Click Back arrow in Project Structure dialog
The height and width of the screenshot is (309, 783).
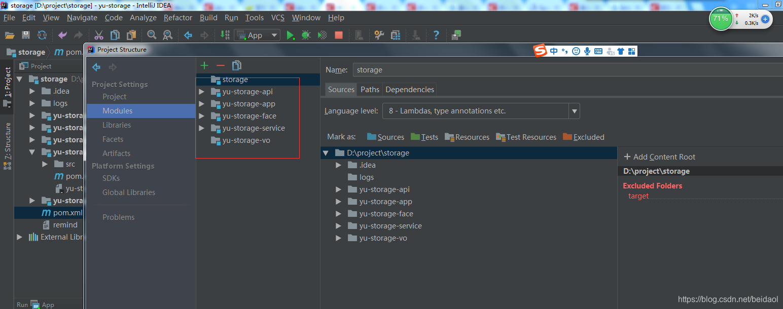(96, 67)
